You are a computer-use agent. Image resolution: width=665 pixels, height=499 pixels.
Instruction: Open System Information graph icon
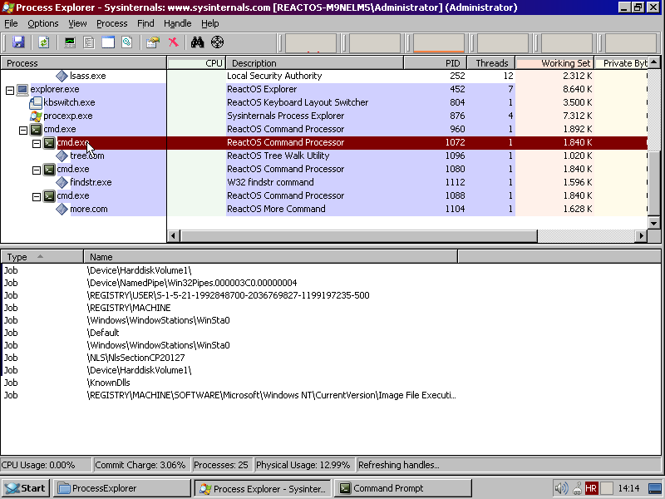70,42
